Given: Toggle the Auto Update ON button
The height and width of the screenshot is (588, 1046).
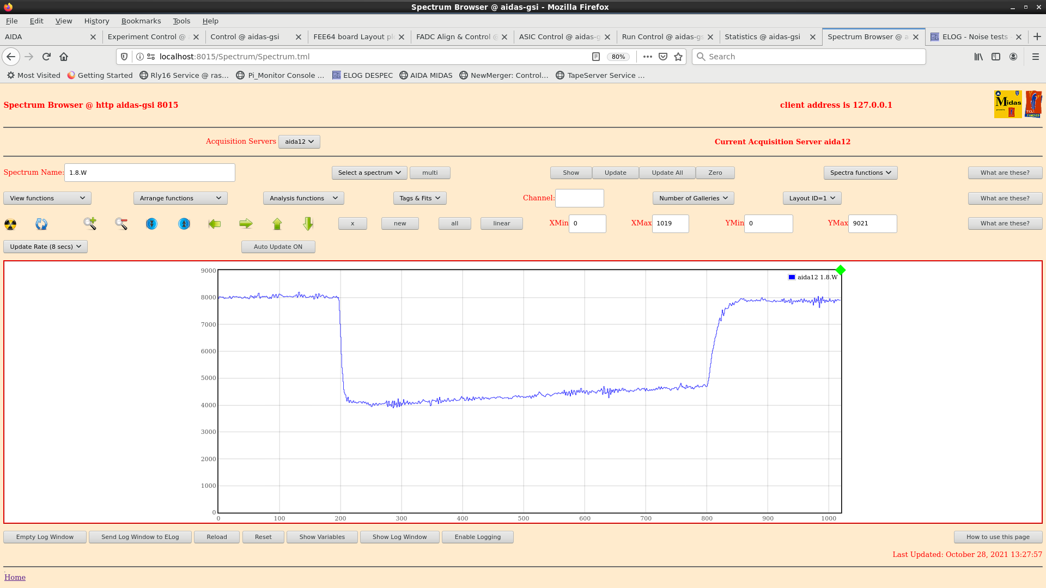Looking at the screenshot, I should point(278,247).
